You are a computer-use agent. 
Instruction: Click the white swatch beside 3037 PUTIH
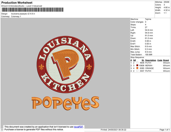[x=137, y=71]
